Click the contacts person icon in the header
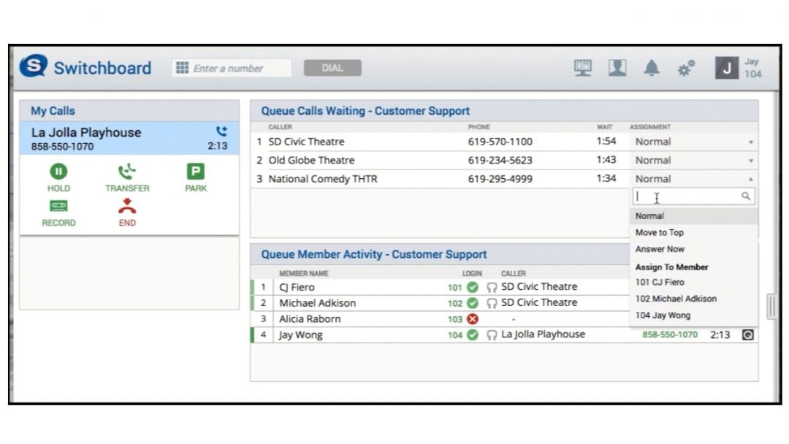 [617, 66]
